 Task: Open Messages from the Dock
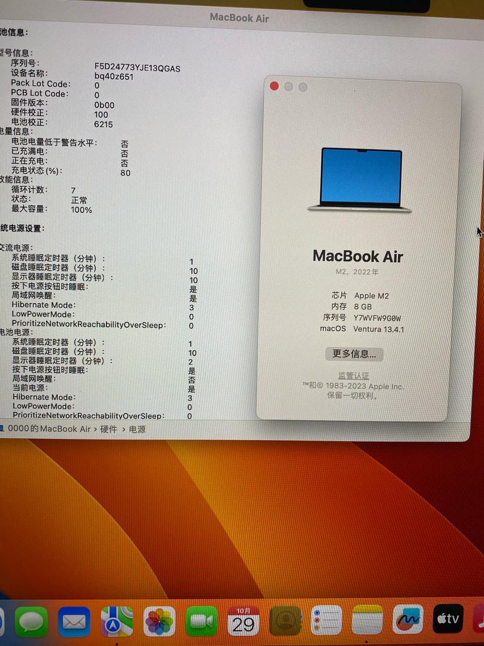pos(31,621)
